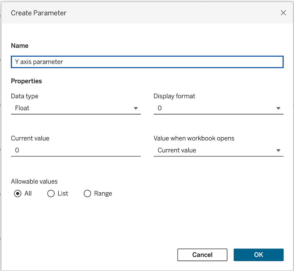This screenshot has height=271, width=294.
Task: Click the workbook opens dropdown arrow
Action: pyautogui.click(x=278, y=150)
